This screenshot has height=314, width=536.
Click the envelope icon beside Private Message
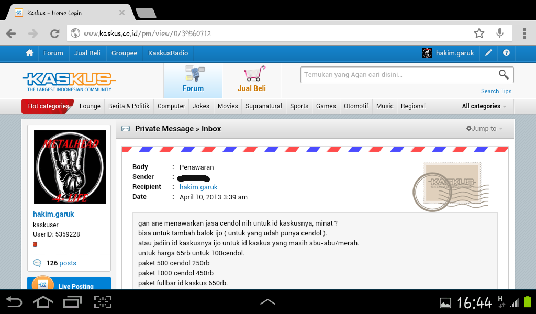126,129
